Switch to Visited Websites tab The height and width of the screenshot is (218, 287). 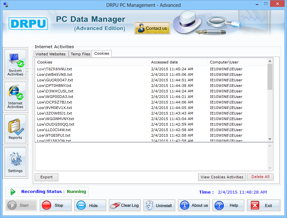click(51, 54)
